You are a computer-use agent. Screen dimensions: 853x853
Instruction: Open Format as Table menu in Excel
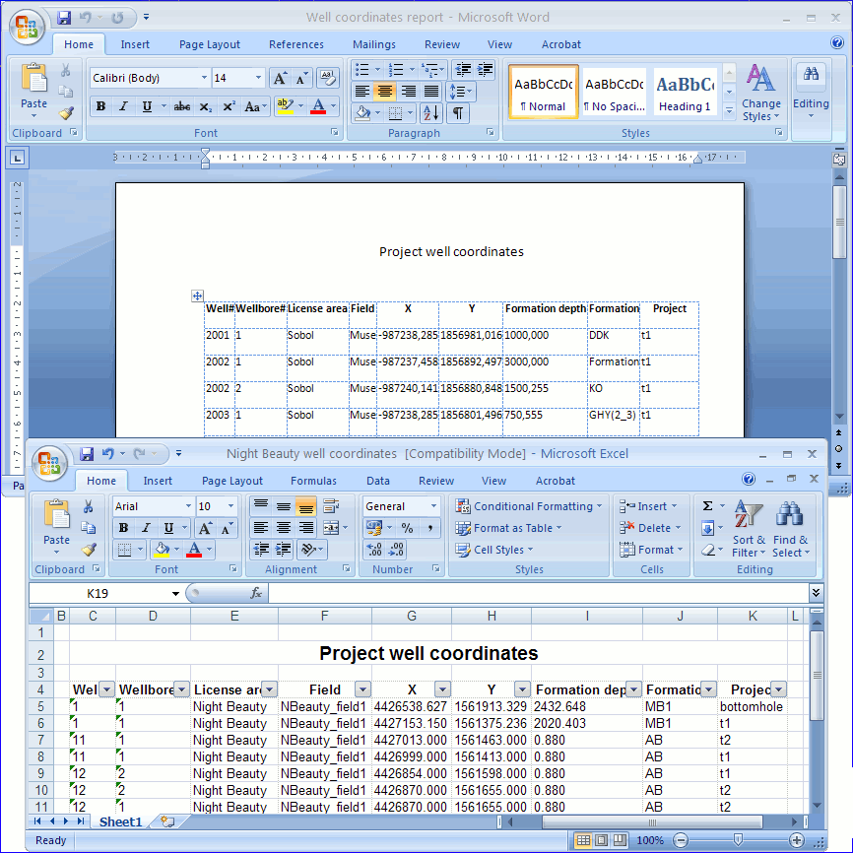(508, 528)
